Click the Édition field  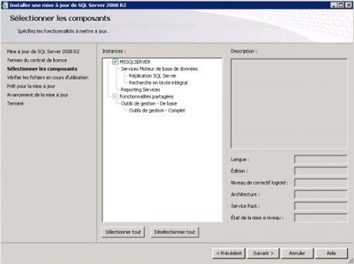click(x=321, y=171)
